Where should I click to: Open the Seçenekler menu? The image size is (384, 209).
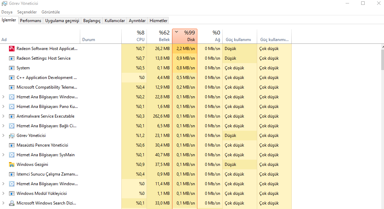pyautogui.click(x=27, y=12)
